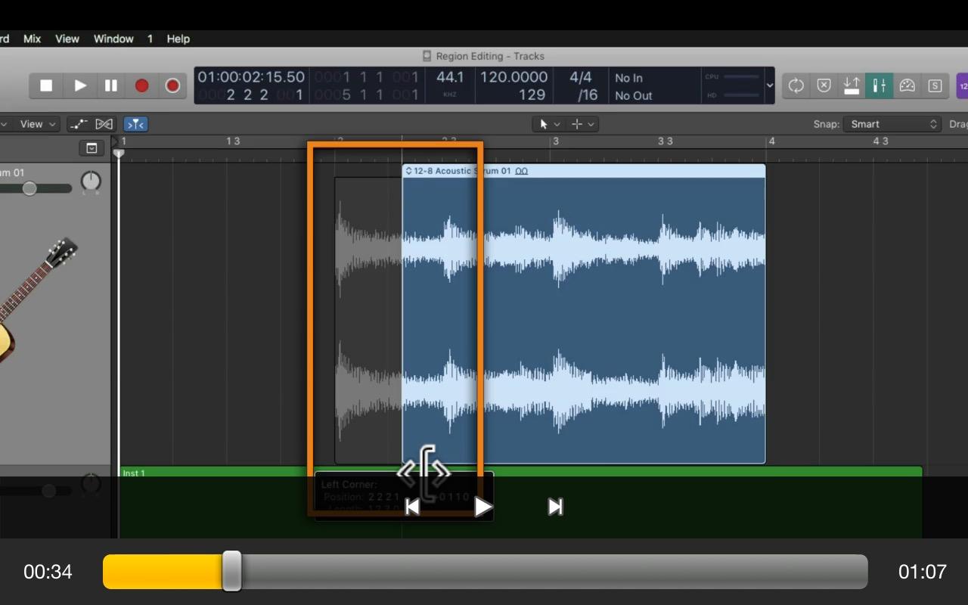Screen dimensions: 968x605
Task: Click the No In MIDI display
Action: coord(628,78)
